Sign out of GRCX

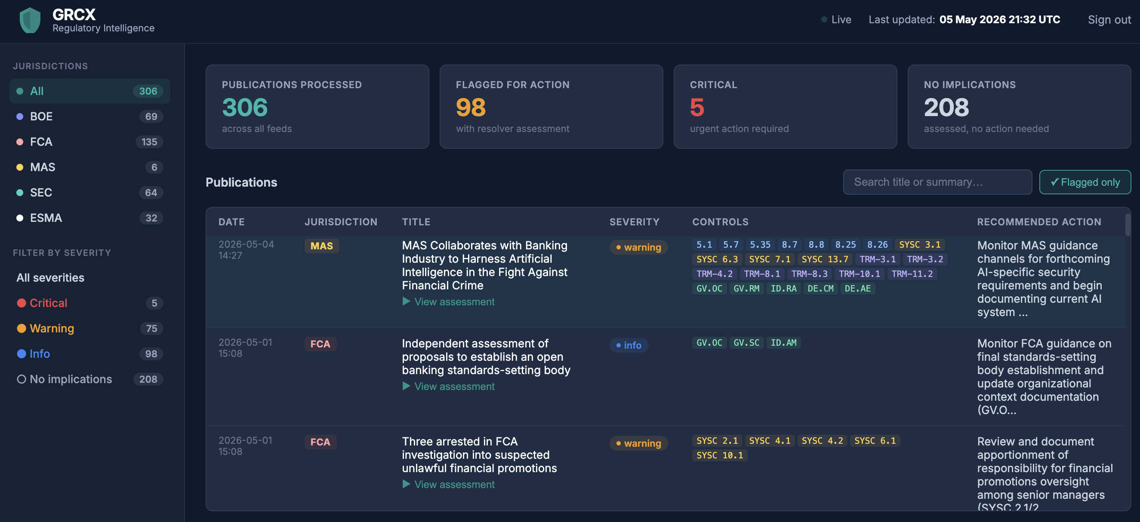tap(1109, 20)
